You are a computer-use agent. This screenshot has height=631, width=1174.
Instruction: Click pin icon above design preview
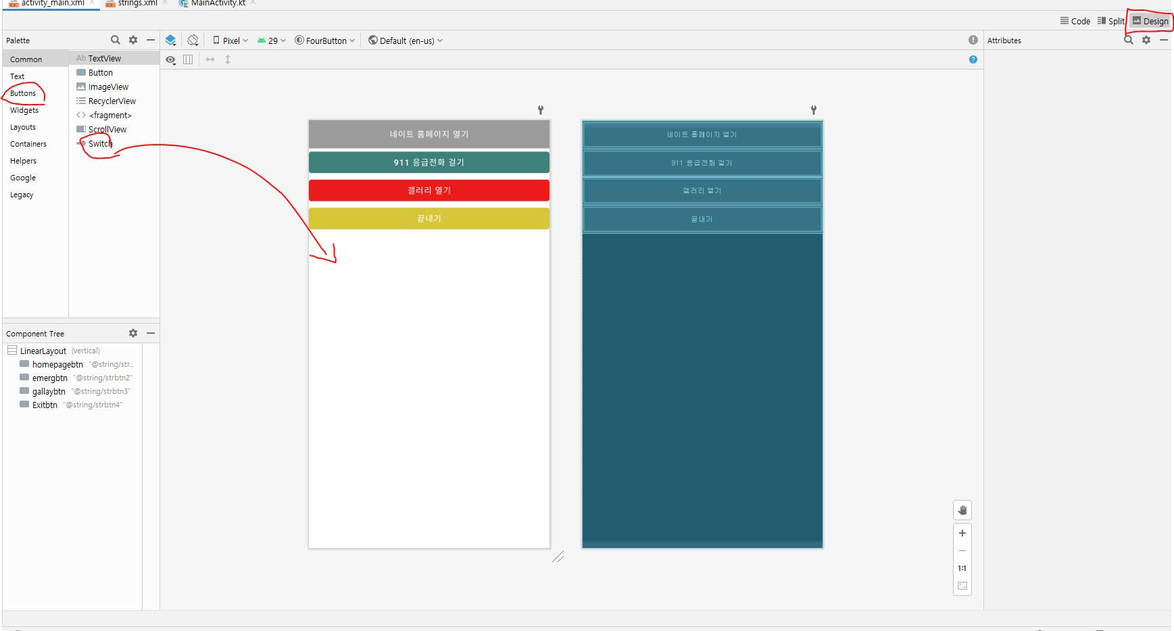541,109
